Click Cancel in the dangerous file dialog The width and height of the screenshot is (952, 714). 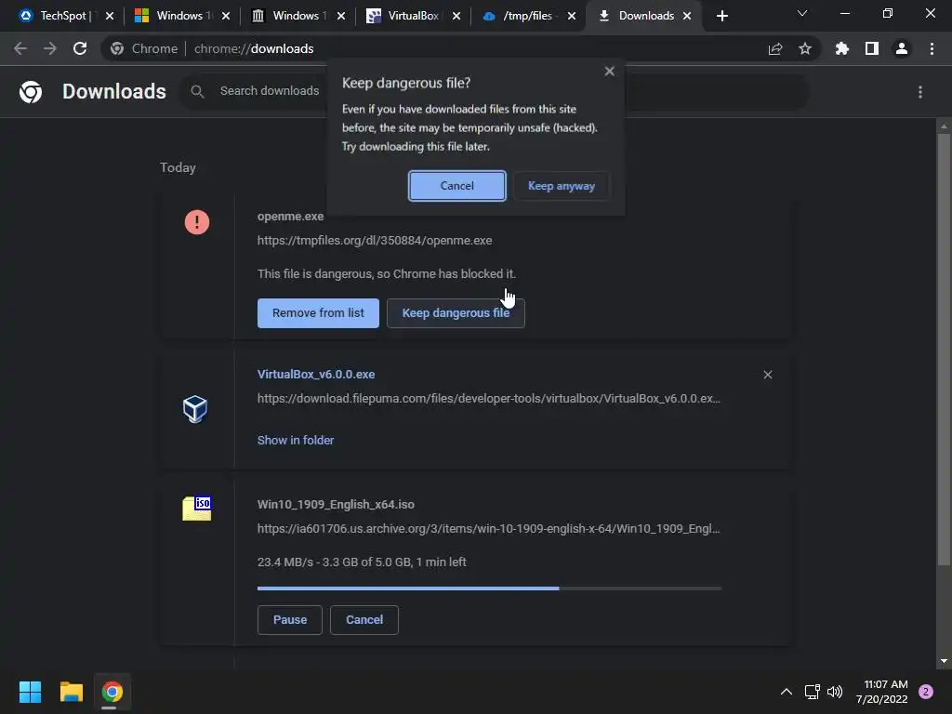(456, 186)
